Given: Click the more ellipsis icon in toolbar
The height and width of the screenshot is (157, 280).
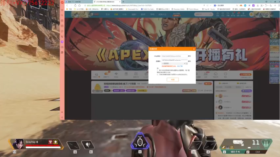Looking at the screenshot, I should [x=225, y=75].
